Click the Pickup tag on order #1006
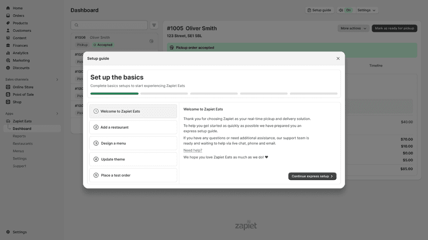Image resolution: width=428 pixels, height=240 pixels. [x=82, y=45]
